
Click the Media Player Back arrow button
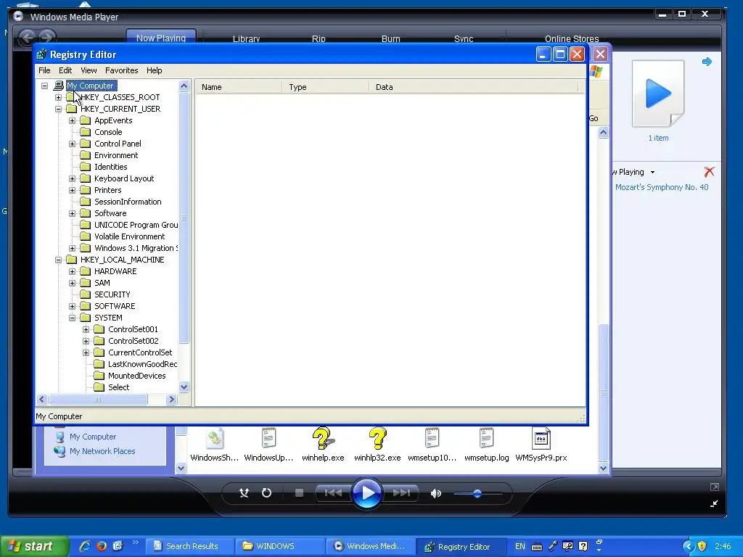tap(27, 37)
